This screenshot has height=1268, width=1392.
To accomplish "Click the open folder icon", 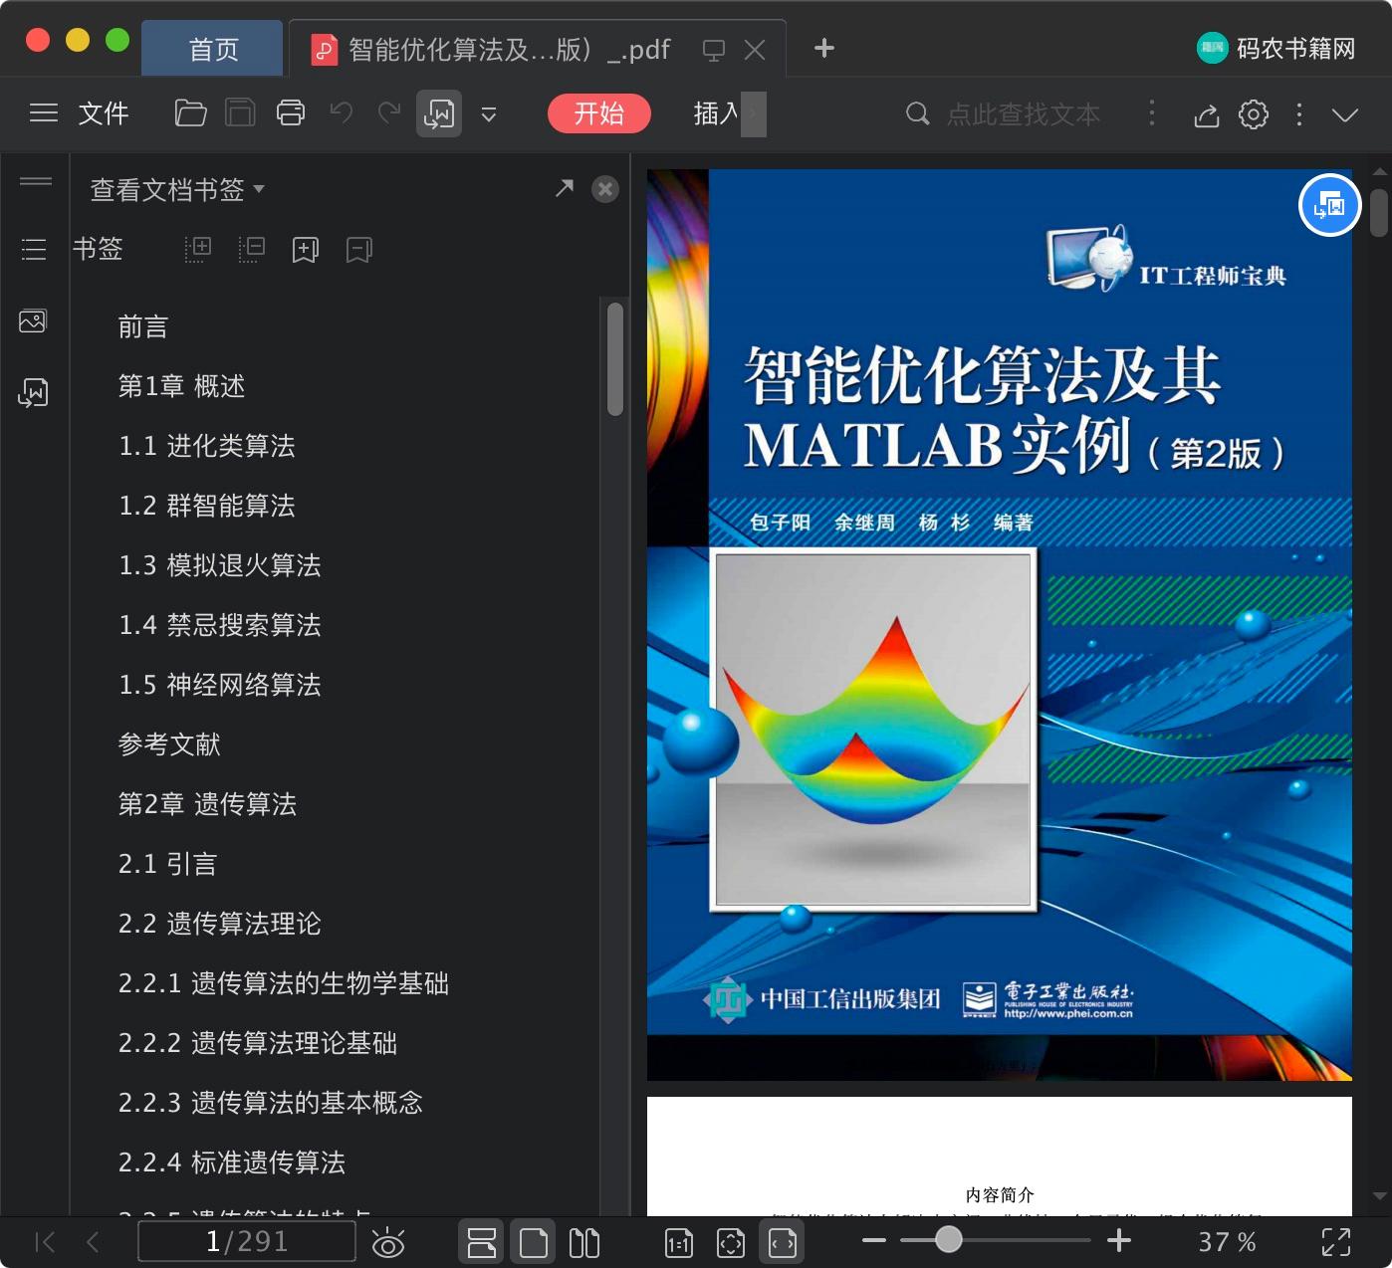I will click(190, 113).
